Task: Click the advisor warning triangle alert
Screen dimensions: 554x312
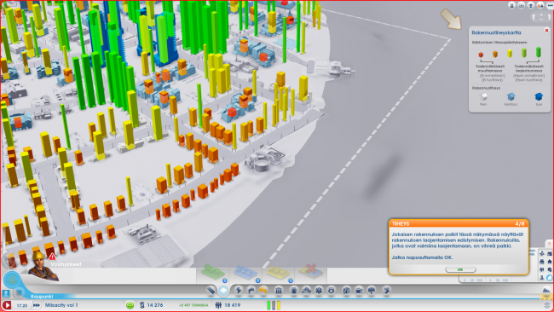Action: tap(52, 257)
